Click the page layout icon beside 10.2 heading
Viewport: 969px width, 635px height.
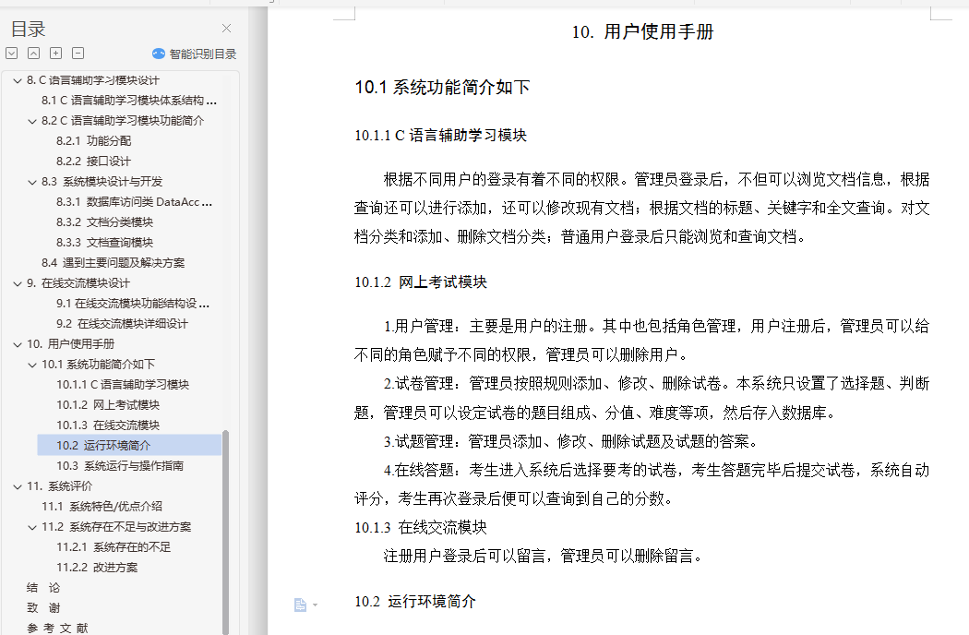tap(300, 605)
